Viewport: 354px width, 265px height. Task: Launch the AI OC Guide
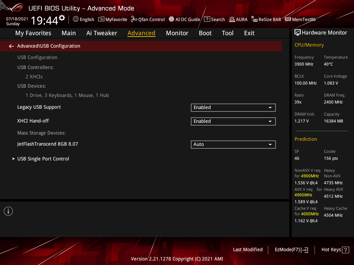click(x=184, y=19)
